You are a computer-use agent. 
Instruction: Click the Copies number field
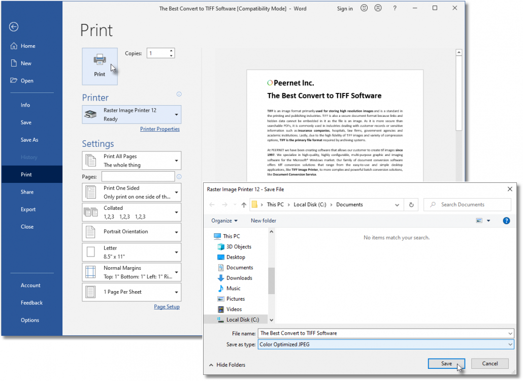tap(158, 53)
